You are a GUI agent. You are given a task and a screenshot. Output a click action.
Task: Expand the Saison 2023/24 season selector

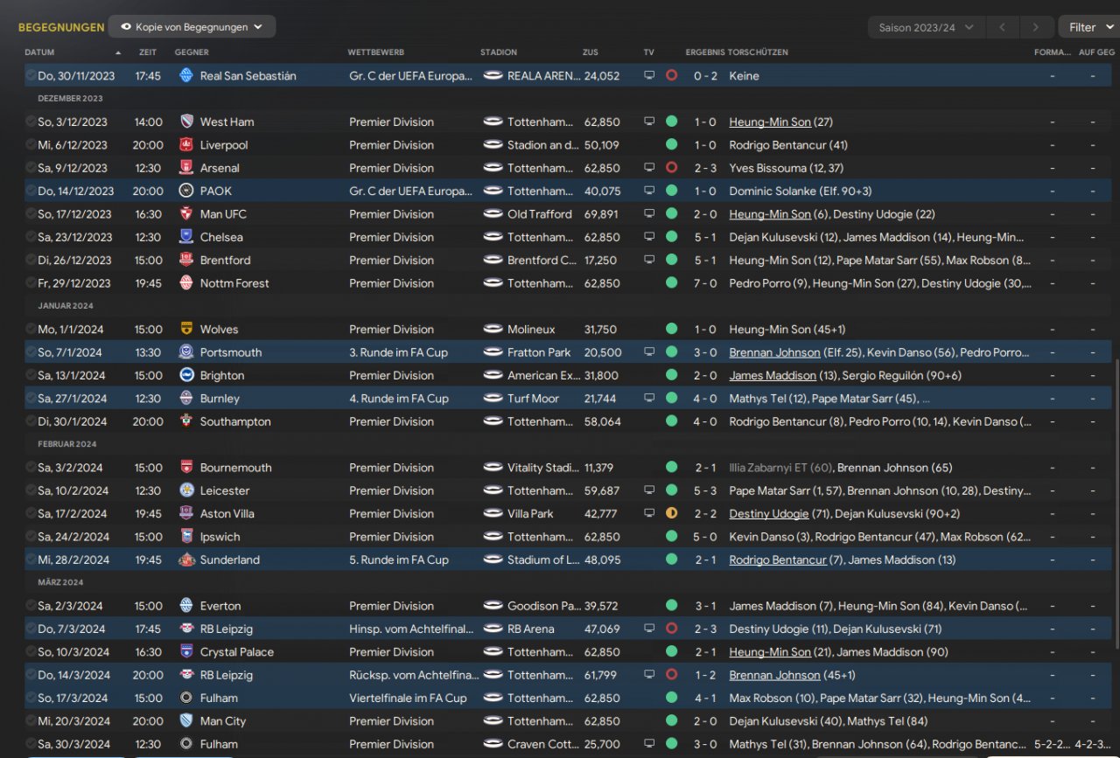pos(926,27)
